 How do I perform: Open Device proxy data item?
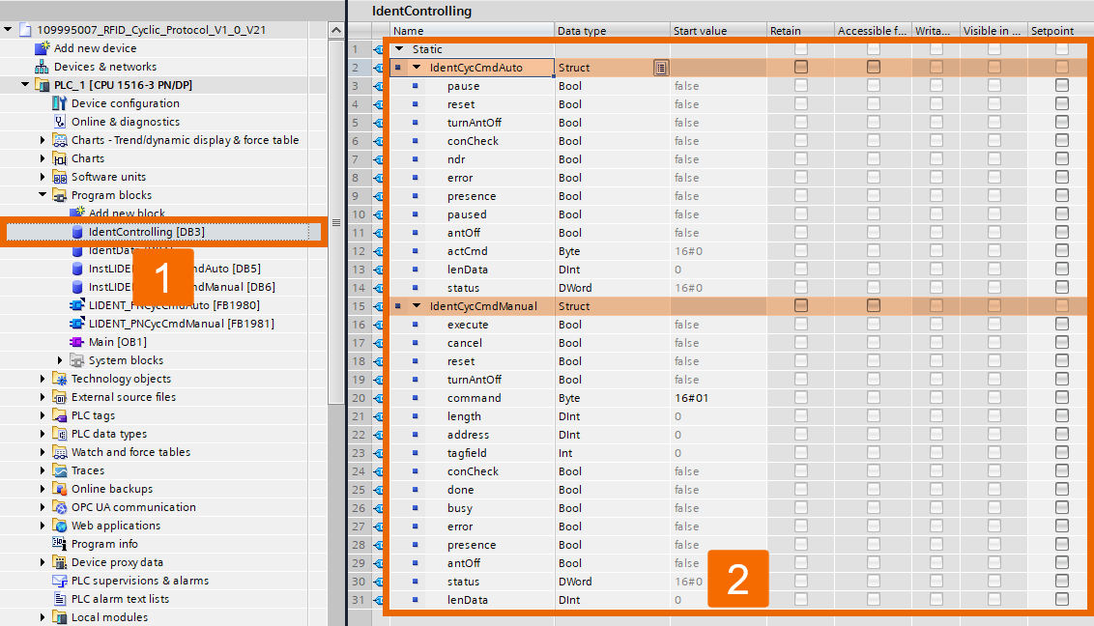117,562
